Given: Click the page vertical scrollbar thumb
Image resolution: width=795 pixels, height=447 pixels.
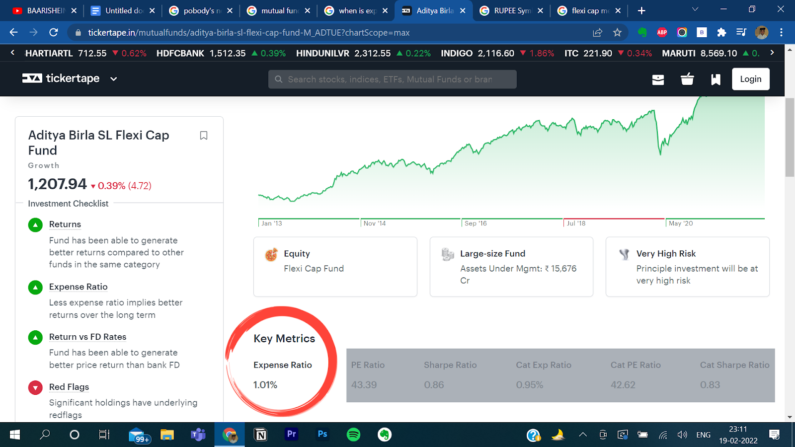Looking at the screenshot, I should (x=790, y=137).
